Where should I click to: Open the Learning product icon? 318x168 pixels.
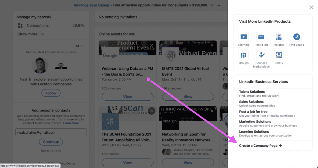[x=243, y=37]
